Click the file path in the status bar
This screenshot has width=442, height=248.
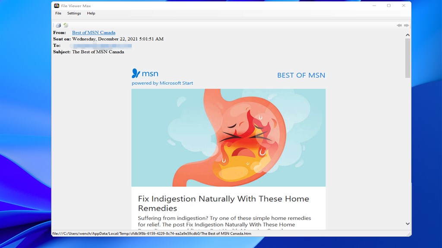[x=152, y=234]
